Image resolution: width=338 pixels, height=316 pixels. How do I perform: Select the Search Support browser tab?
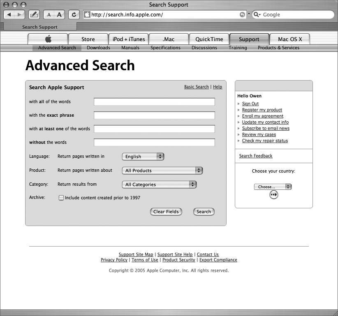tap(40, 27)
